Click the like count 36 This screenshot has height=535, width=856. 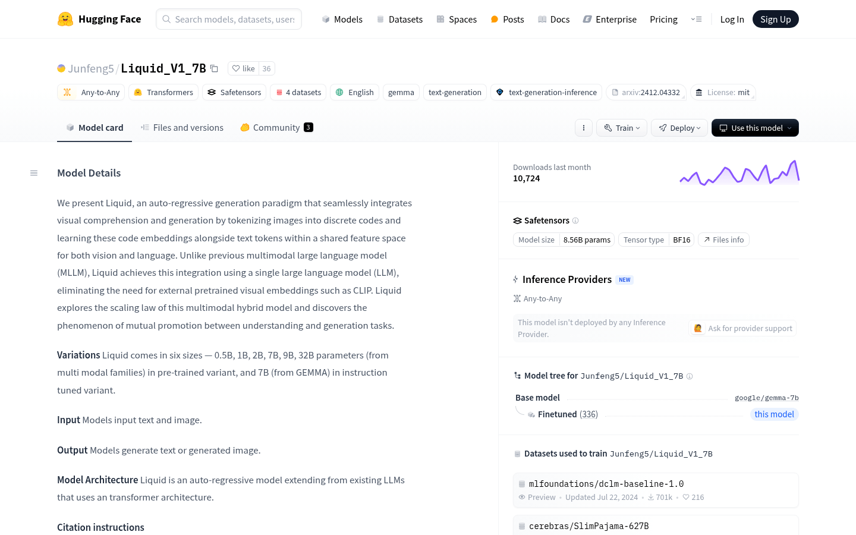pyautogui.click(x=266, y=68)
